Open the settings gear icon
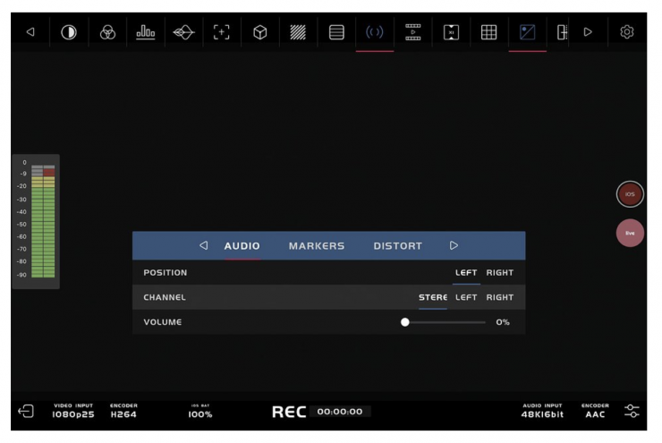662x443 pixels. click(627, 32)
